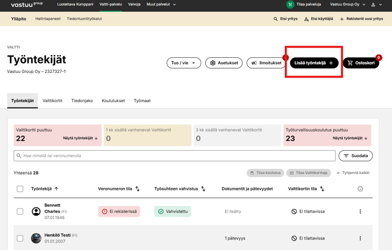Open Asetukset gear settings

(x=223, y=63)
